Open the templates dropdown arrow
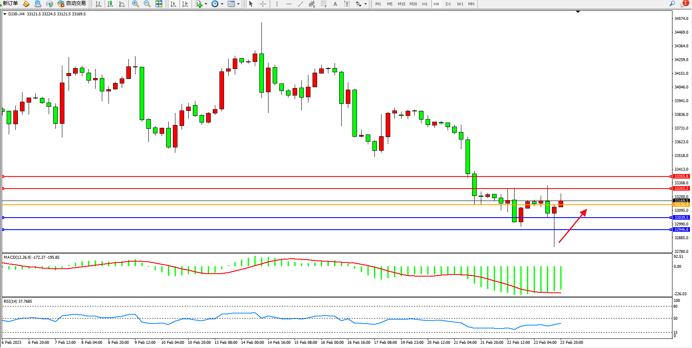The height and width of the screenshot is (348, 692). click(x=239, y=4)
